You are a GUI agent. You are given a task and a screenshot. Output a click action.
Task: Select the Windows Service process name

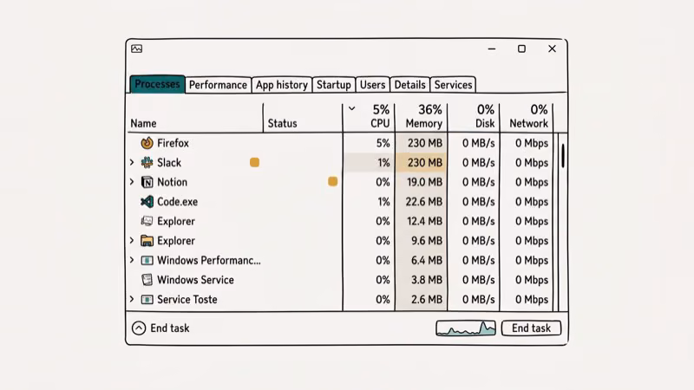[x=196, y=279]
